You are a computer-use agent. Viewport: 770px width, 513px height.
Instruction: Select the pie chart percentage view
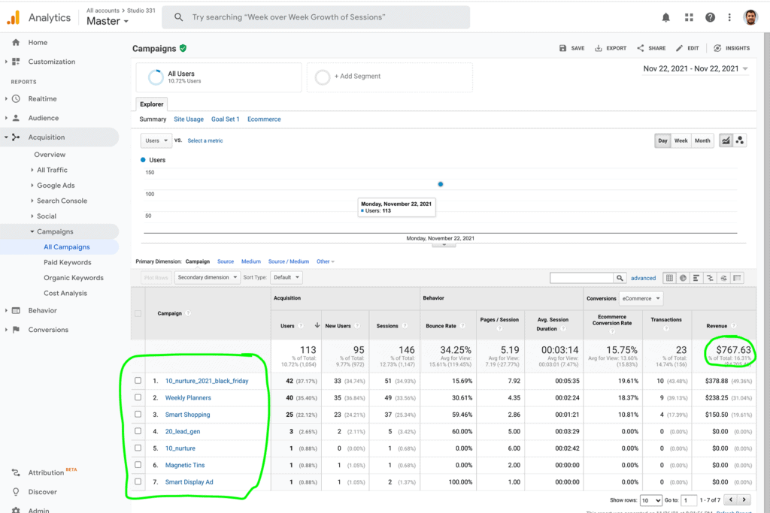click(x=683, y=278)
